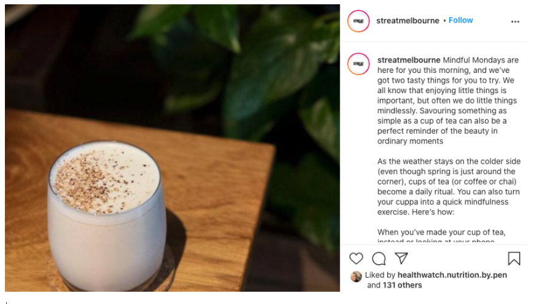Click the 'When you've made your cup' text

(x=441, y=232)
